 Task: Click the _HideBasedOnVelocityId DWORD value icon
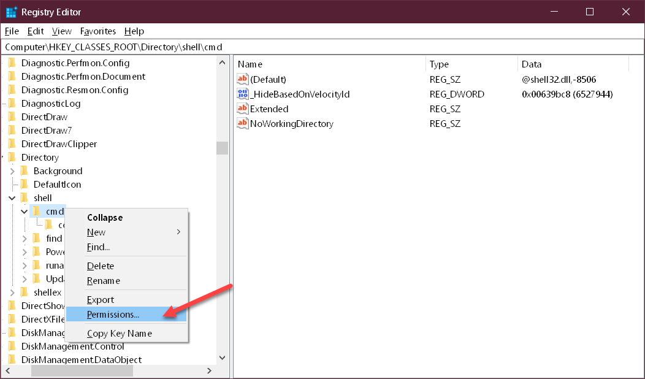click(x=243, y=94)
